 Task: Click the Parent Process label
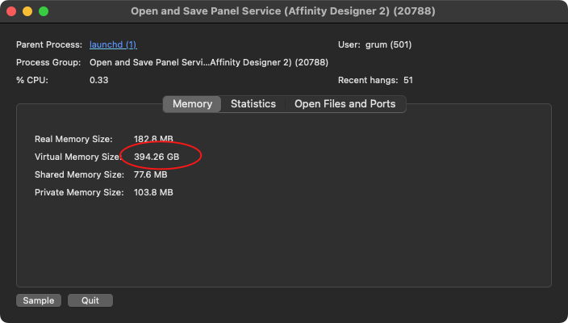click(x=49, y=44)
